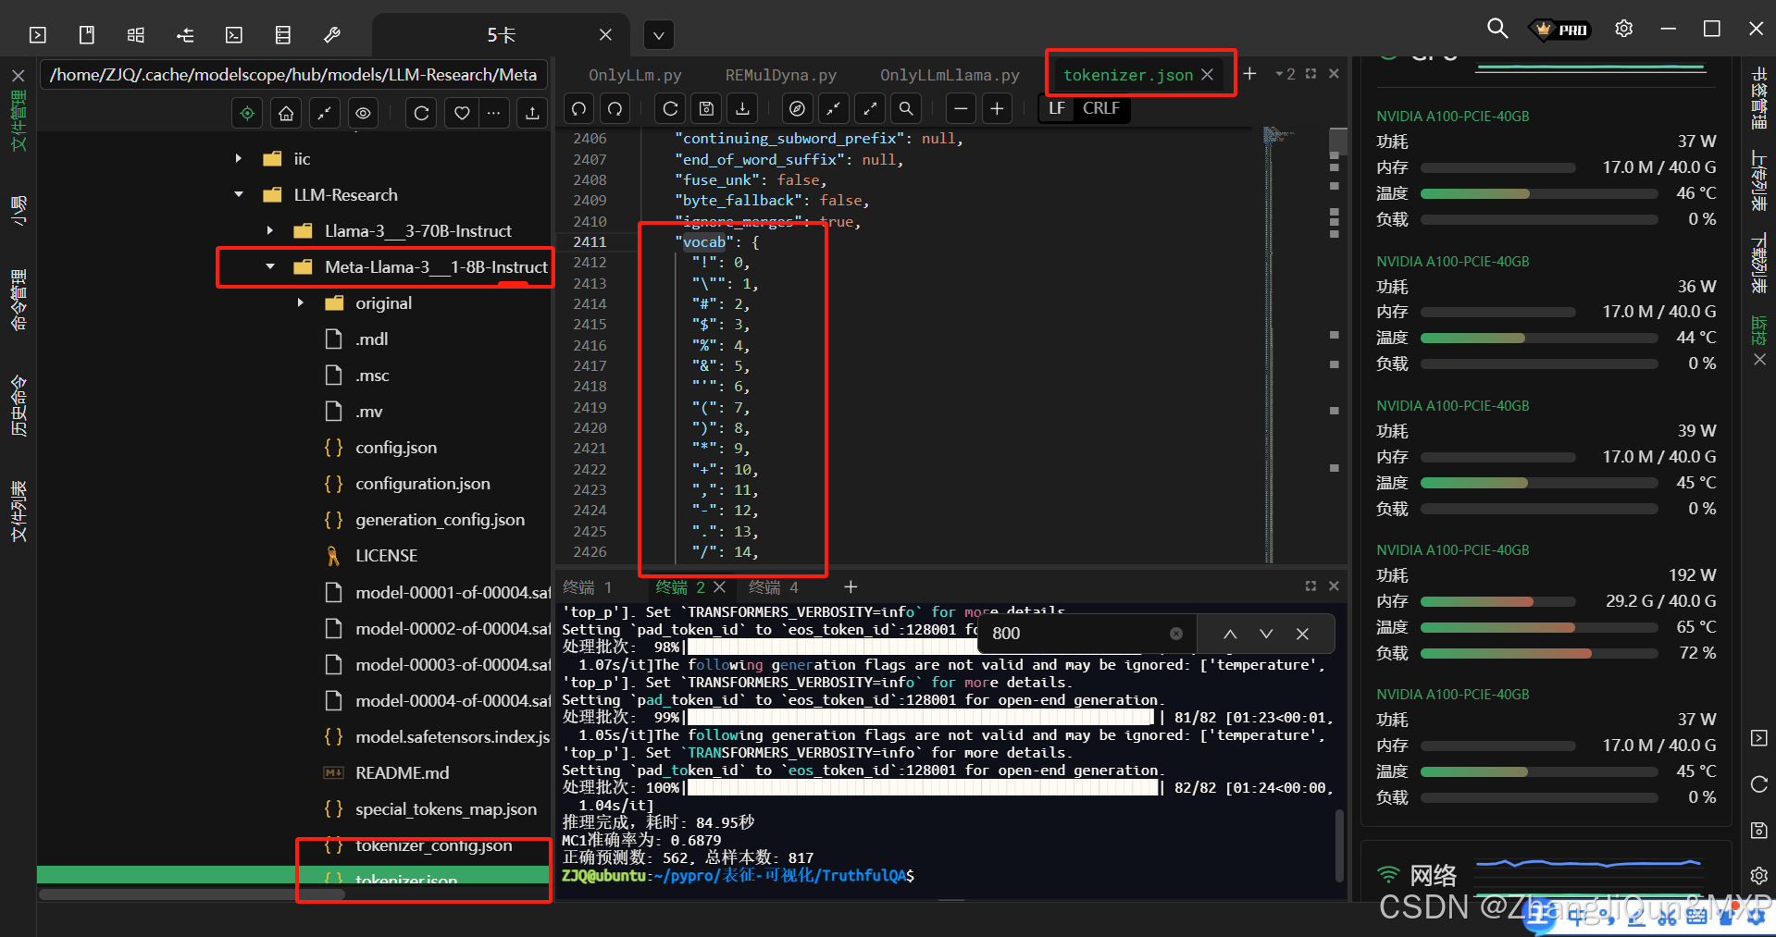Open the layout grid icon in top toolbar
1776x937 pixels.
tap(136, 35)
